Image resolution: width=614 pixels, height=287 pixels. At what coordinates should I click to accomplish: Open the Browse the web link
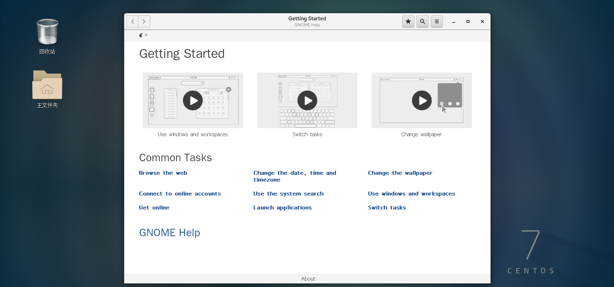tap(163, 173)
